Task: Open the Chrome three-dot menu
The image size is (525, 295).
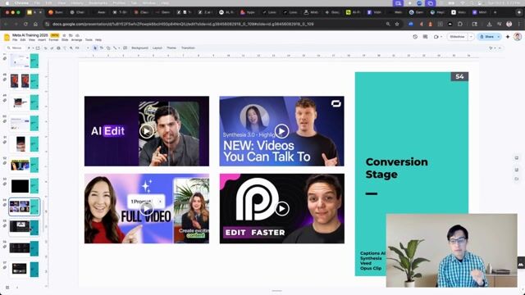Action: click(519, 24)
